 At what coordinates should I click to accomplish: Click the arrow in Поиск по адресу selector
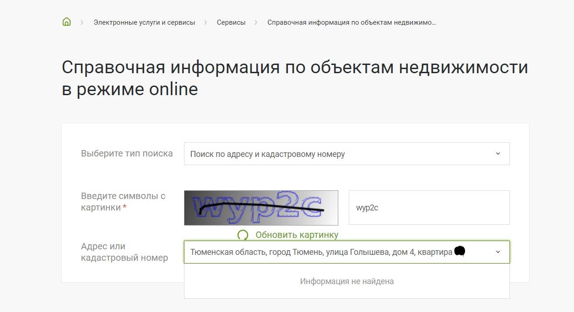click(x=498, y=154)
